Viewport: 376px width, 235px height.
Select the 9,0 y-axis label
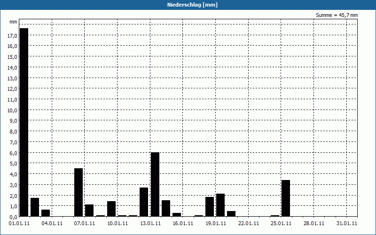(x=13, y=121)
